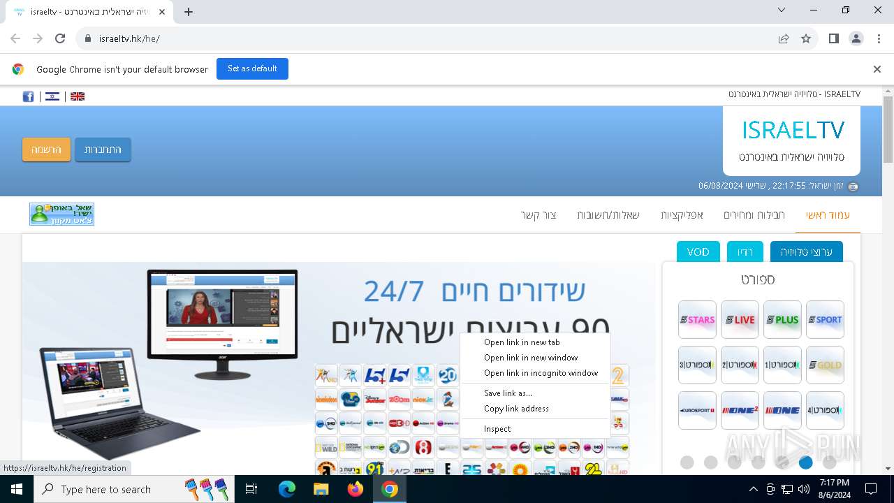Select the leftmost gray carousel dot
894x503 pixels.
pyautogui.click(x=687, y=462)
